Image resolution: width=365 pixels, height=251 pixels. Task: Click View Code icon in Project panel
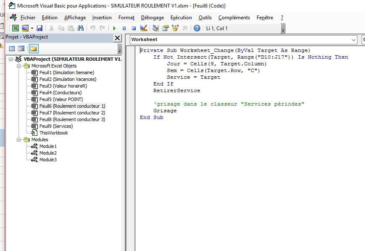(12, 49)
